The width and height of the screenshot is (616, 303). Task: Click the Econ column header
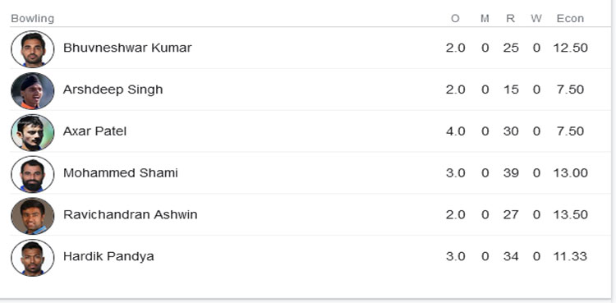[570, 18]
